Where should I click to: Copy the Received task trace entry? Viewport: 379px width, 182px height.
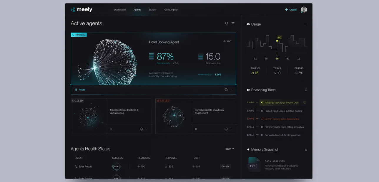point(305,103)
